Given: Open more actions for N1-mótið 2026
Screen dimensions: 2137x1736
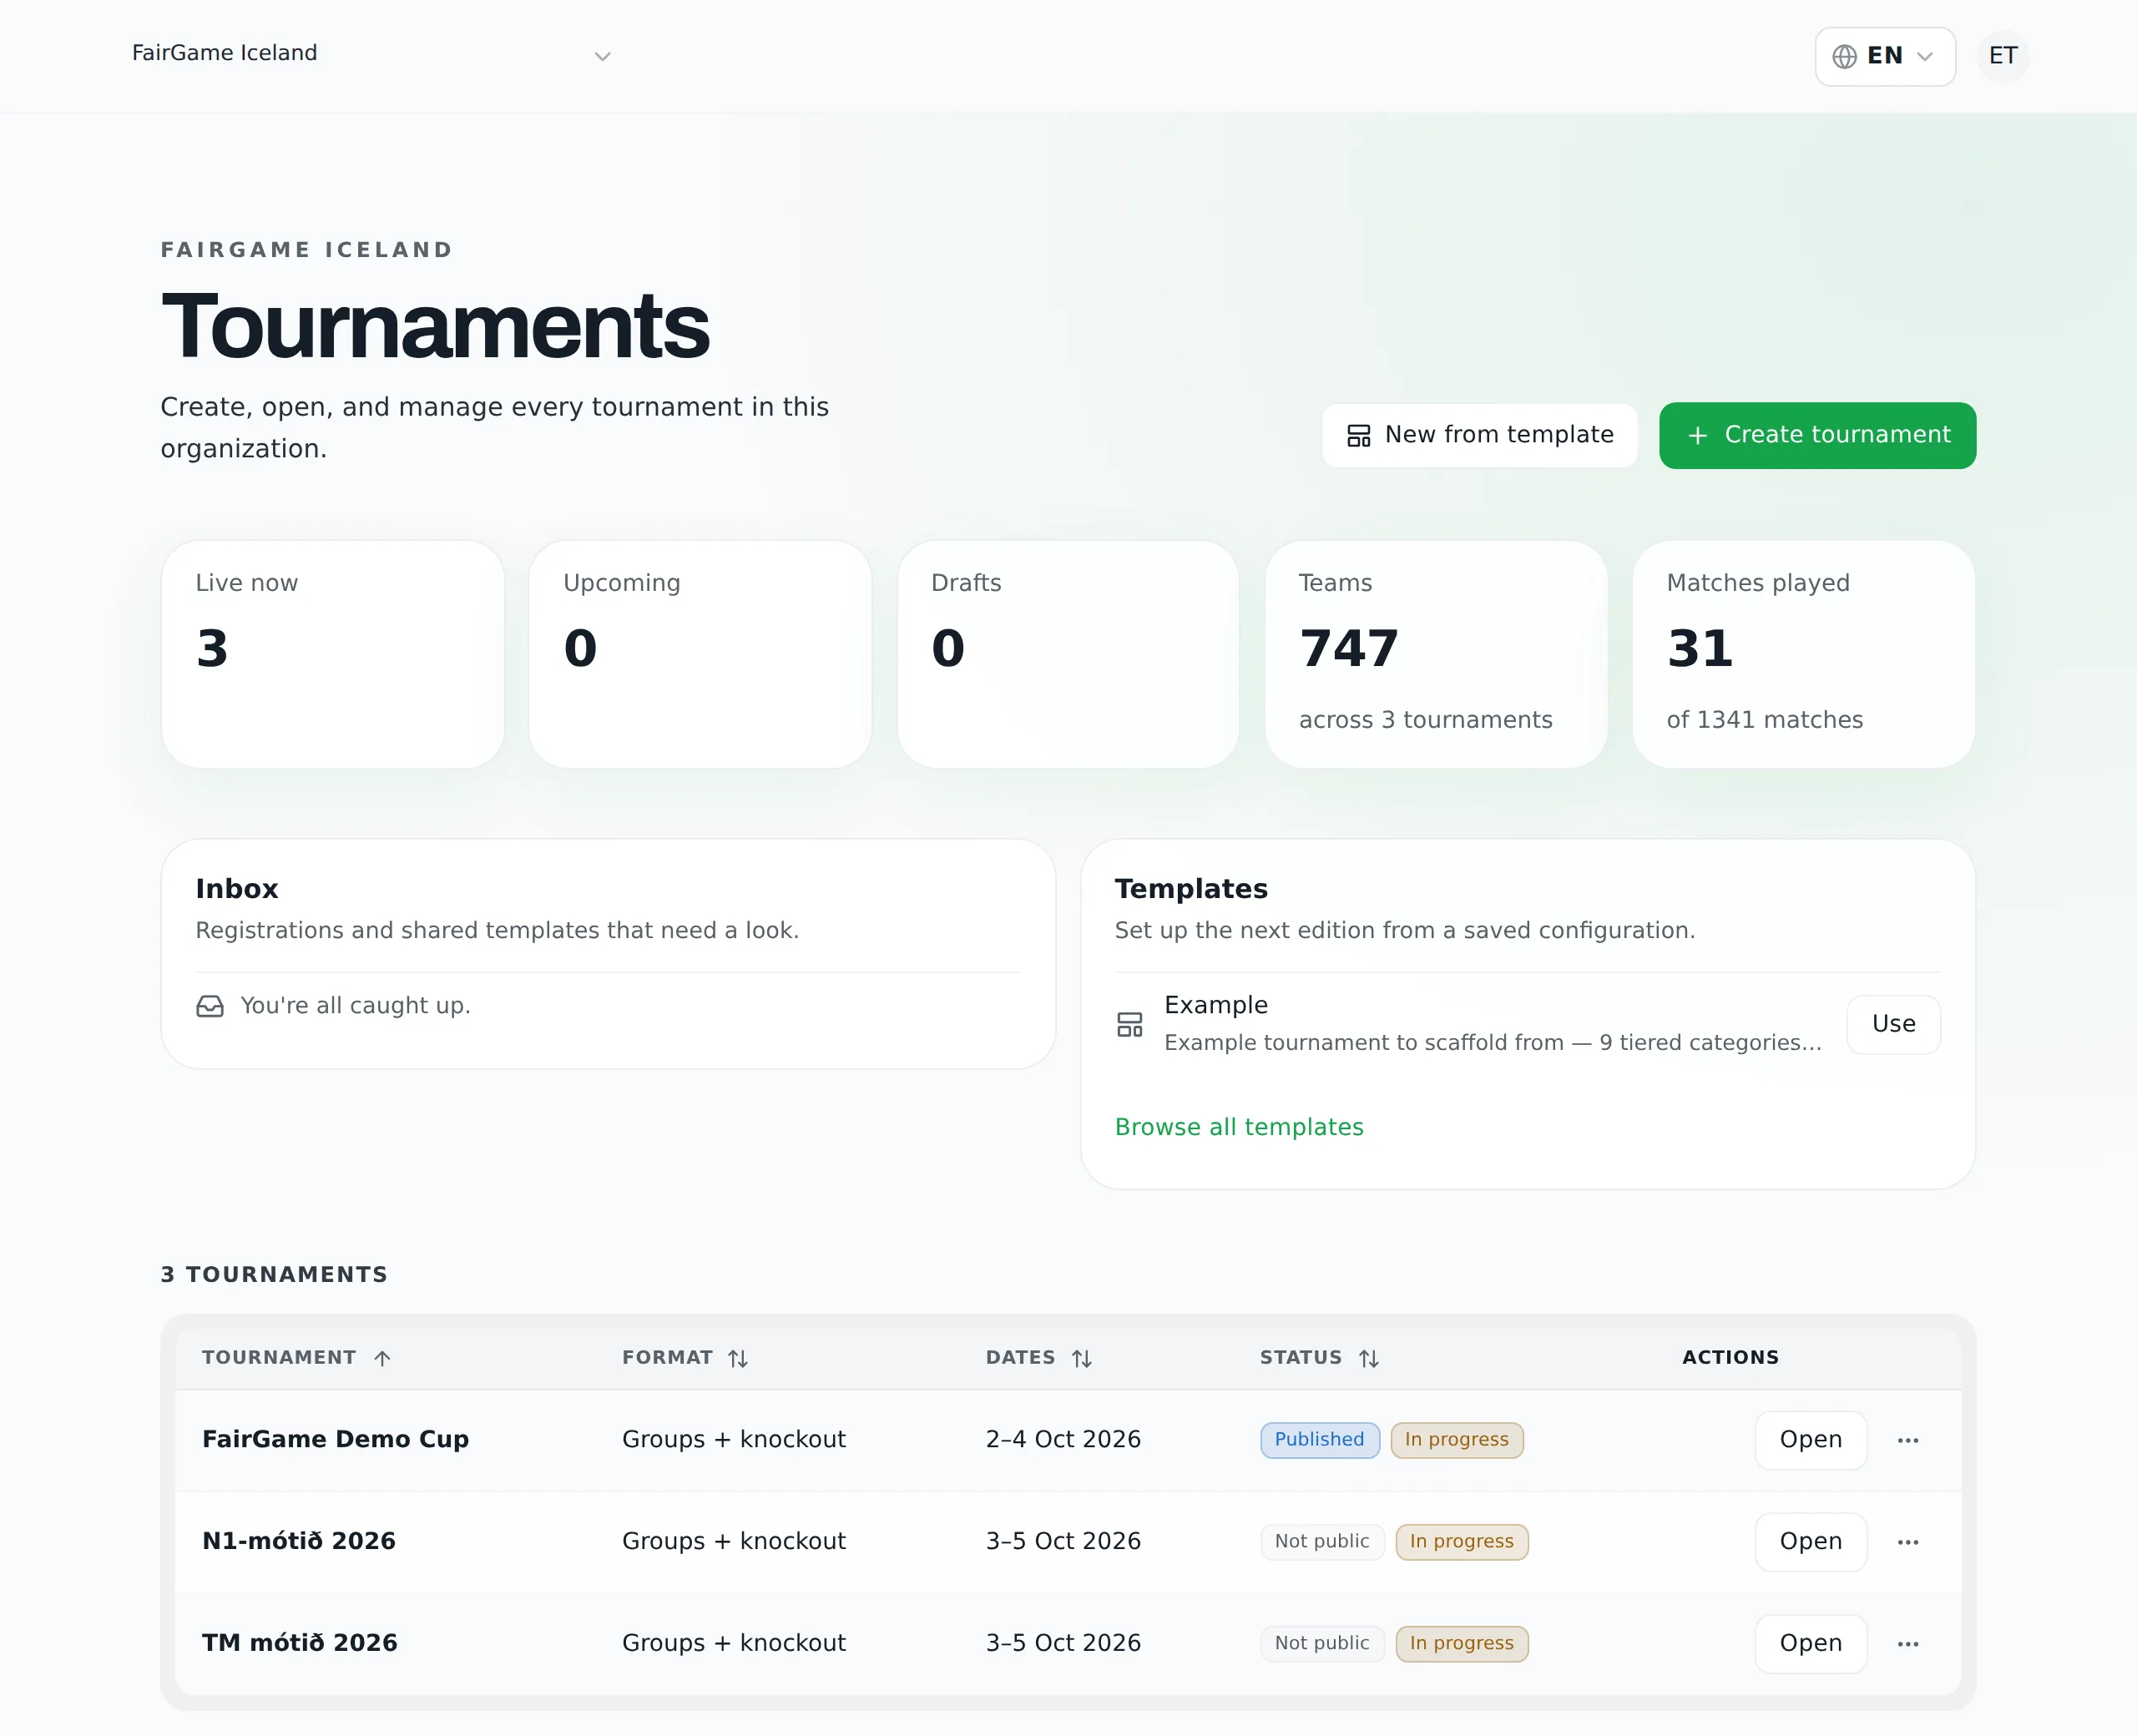Looking at the screenshot, I should pos(1907,1542).
